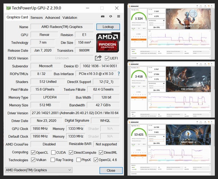Click the Driver Version field
218x179 pixels.
pyautogui.click(x=75, y=113)
